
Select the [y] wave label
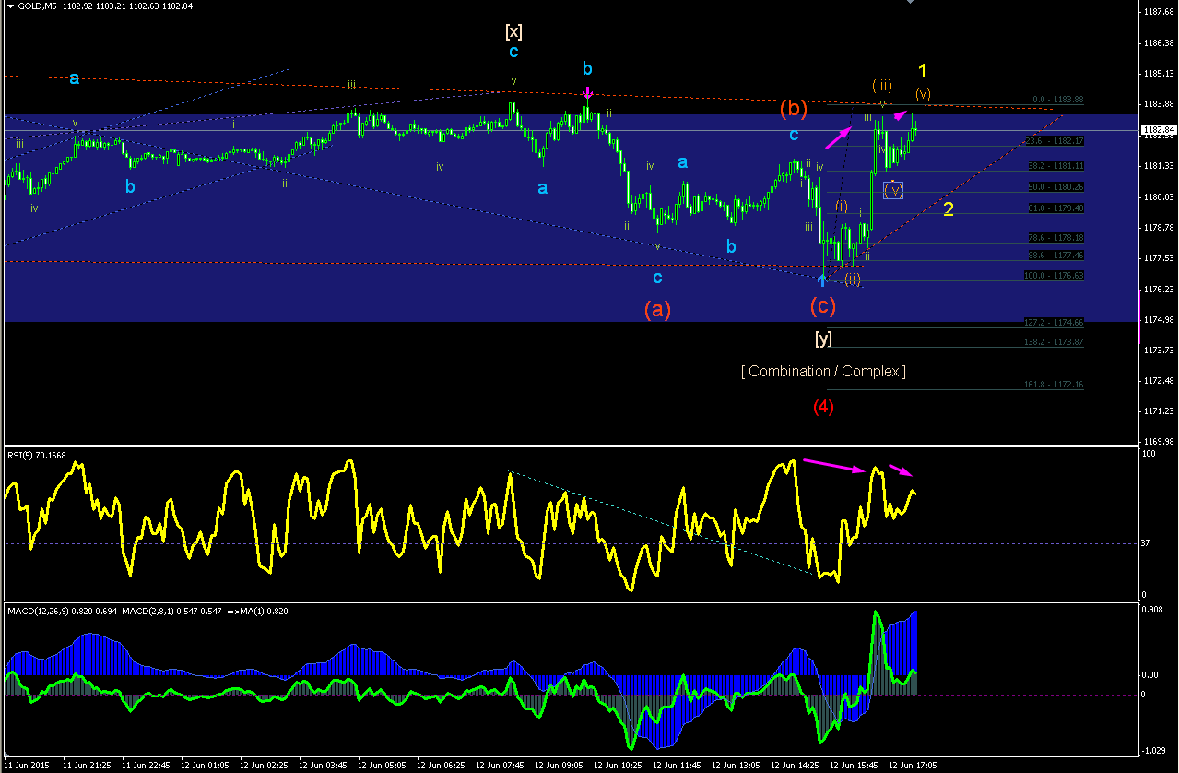[x=823, y=338]
